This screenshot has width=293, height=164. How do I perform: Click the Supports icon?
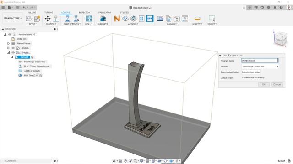103,19
